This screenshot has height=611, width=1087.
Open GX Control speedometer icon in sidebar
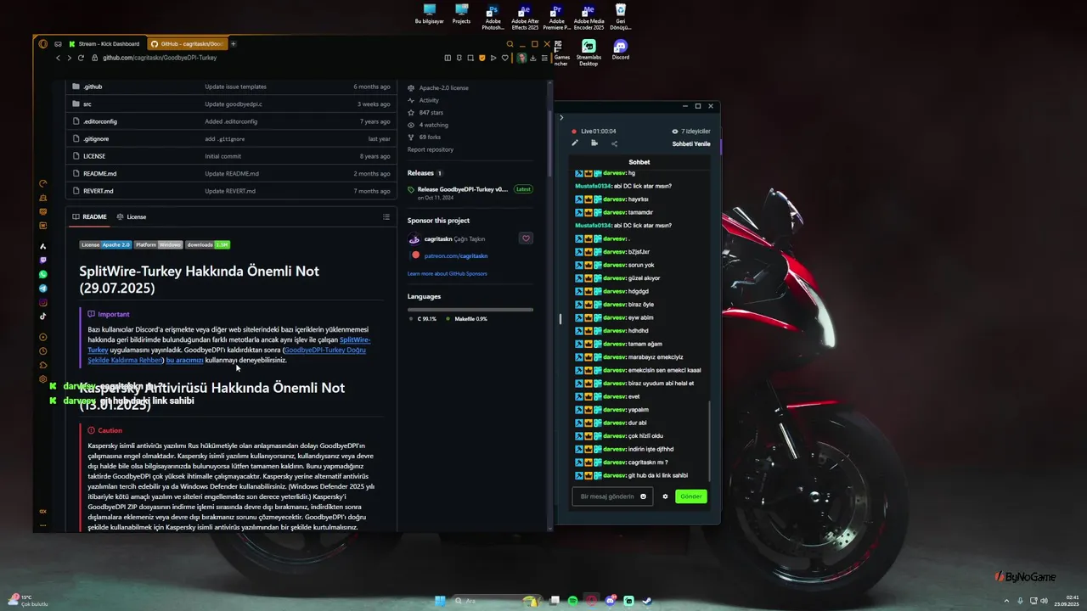click(43, 183)
